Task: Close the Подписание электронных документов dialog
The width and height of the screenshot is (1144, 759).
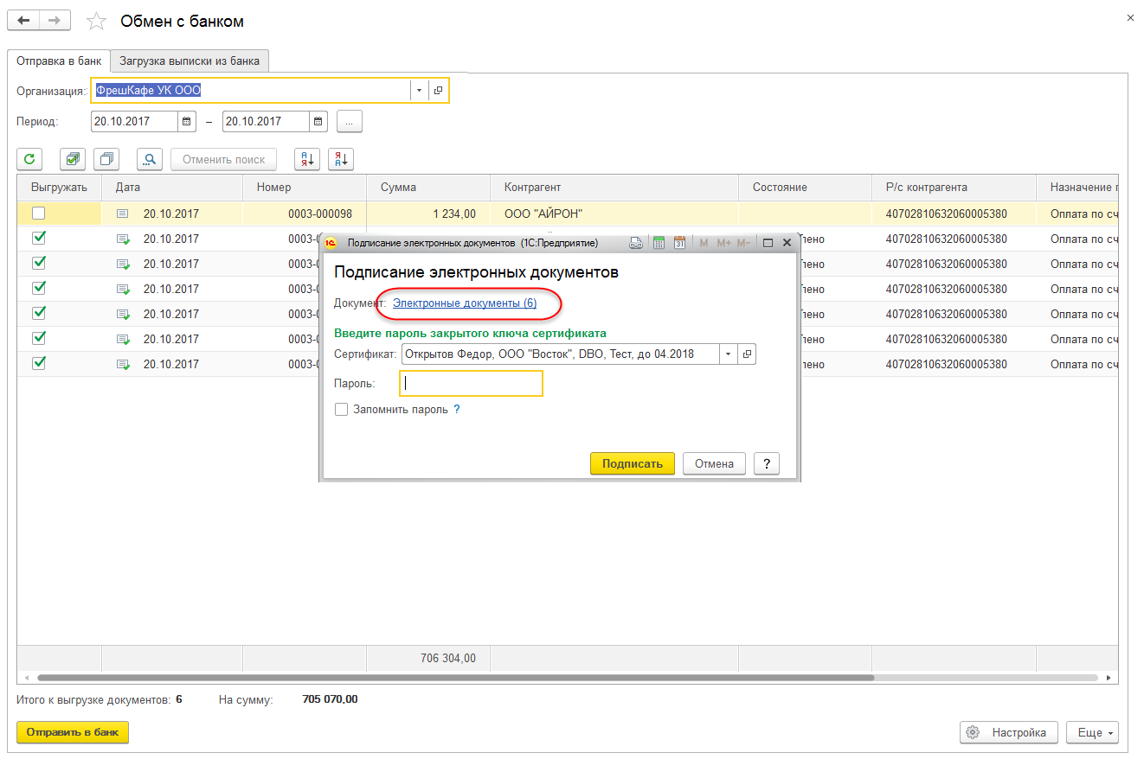Action: click(x=786, y=244)
